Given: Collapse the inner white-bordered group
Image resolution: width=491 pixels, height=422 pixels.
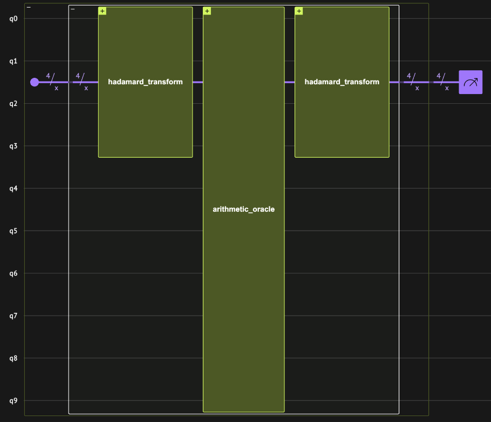Looking at the screenshot, I should 73,9.
